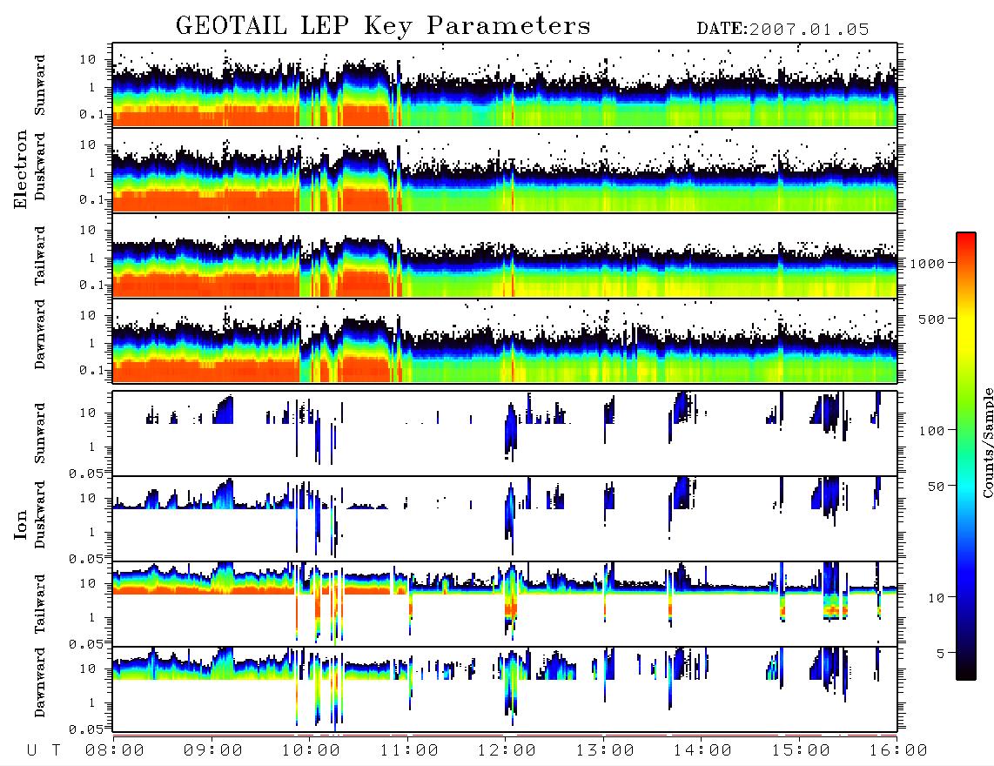Open the Ion Duskward spectrogram panel
The height and width of the screenshot is (766, 994).
pyautogui.click(x=505, y=519)
